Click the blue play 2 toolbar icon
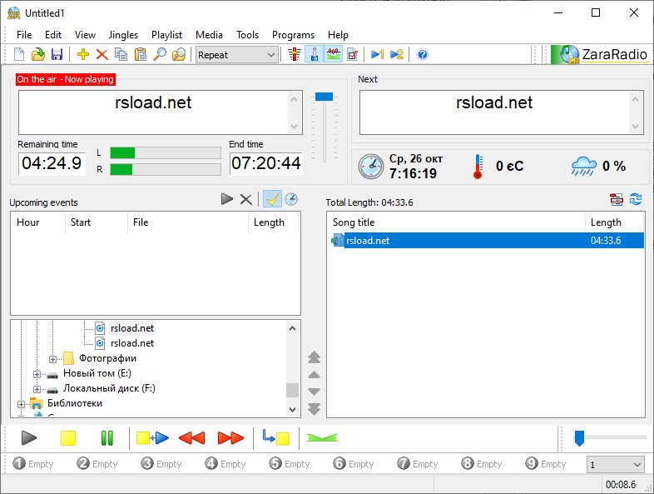 tap(397, 54)
